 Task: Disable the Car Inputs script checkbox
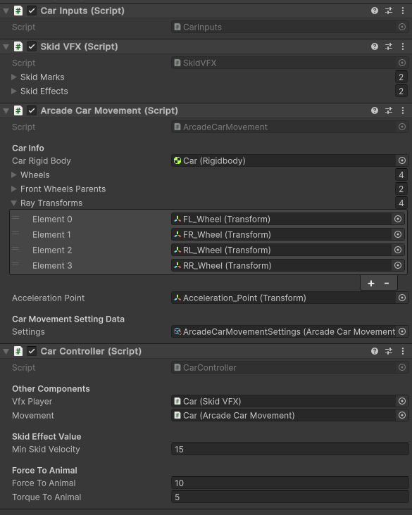32,11
